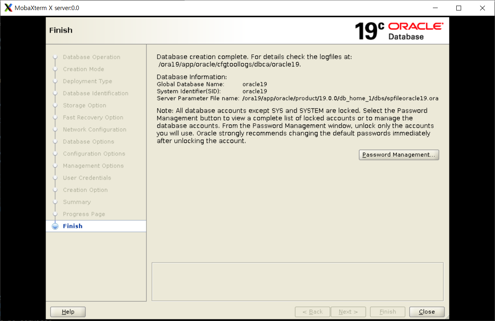Screen dimensions: 495x321
Task: Select the Creation Mode step
Action: [x=84, y=69]
